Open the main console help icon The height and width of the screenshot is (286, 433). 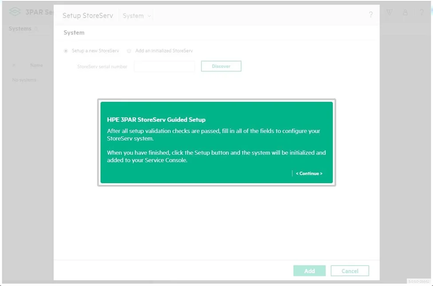click(x=421, y=12)
